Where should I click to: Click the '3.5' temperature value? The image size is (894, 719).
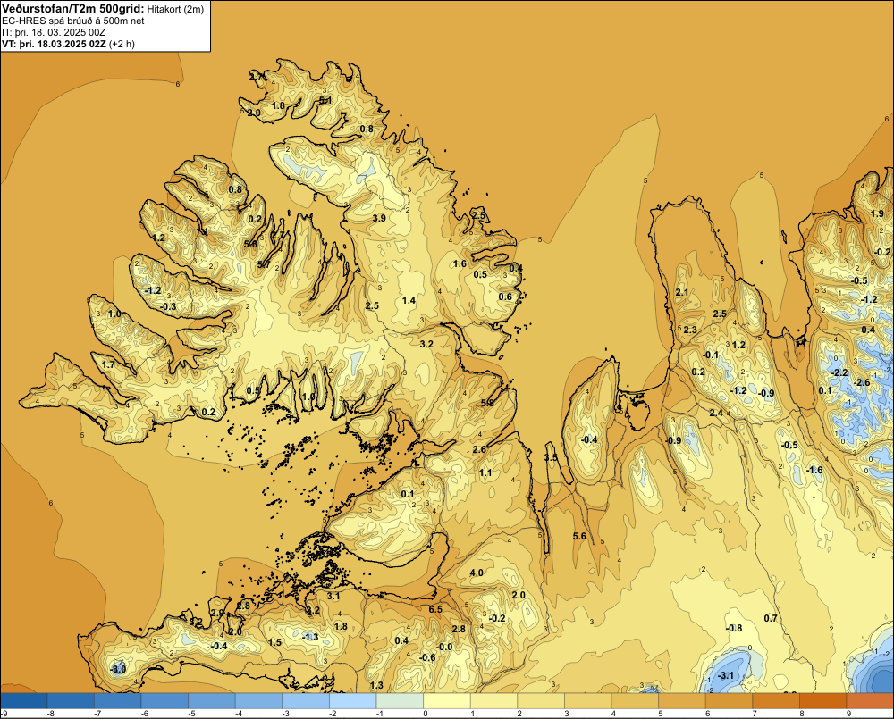pos(551,457)
